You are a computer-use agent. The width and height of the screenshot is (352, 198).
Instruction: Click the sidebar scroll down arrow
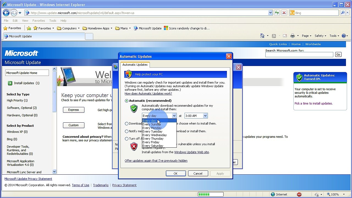54,172
